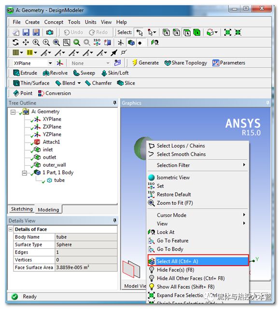This screenshot has width=280, height=309.
Task: Click the Sweep tool
Action: point(84,73)
